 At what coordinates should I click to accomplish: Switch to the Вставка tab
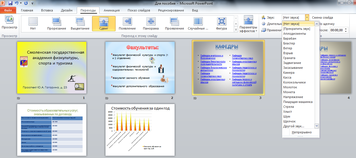tap(47, 10)
